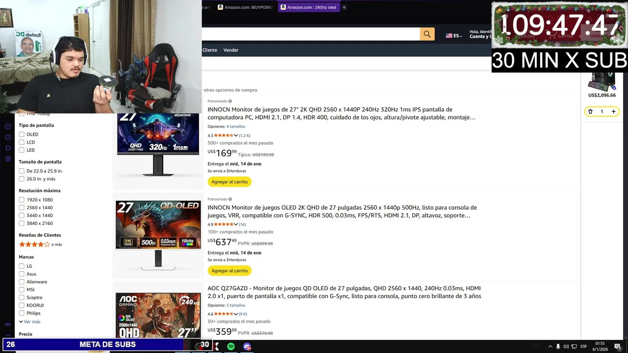Increase cart quantity with the plus icon
Viewport: 628px width, 353px height.
click(613, 112)
